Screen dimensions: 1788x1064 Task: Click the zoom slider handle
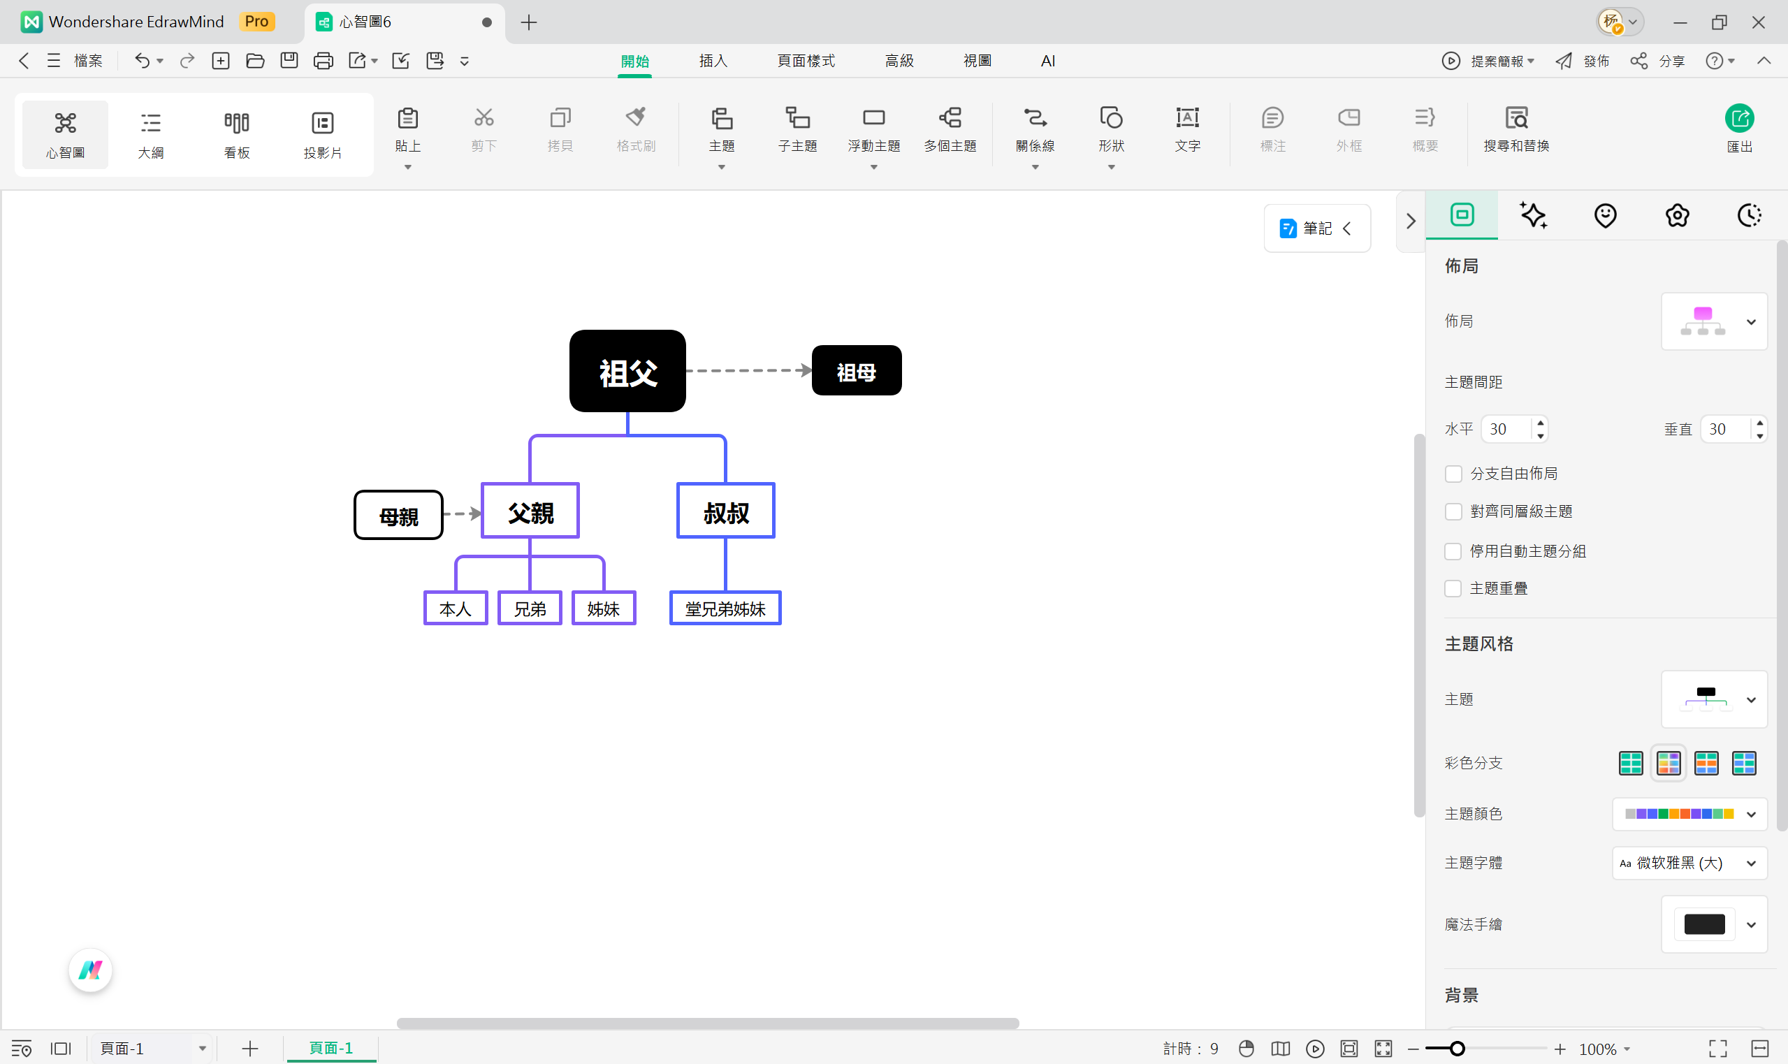[1456, 1049]
